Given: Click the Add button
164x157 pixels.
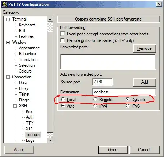Looking at the screenshot, I should pyautogui.click(x=145, y=82).
